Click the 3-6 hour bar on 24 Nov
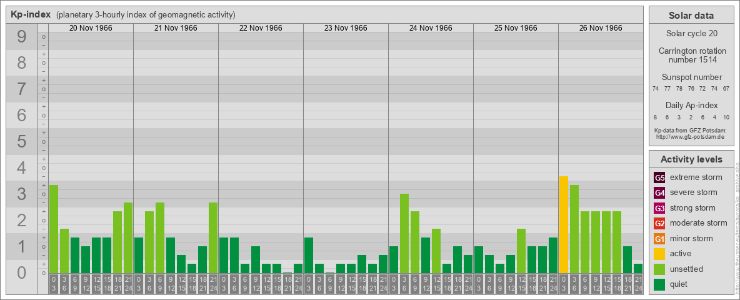 click(x=404, y=234)
